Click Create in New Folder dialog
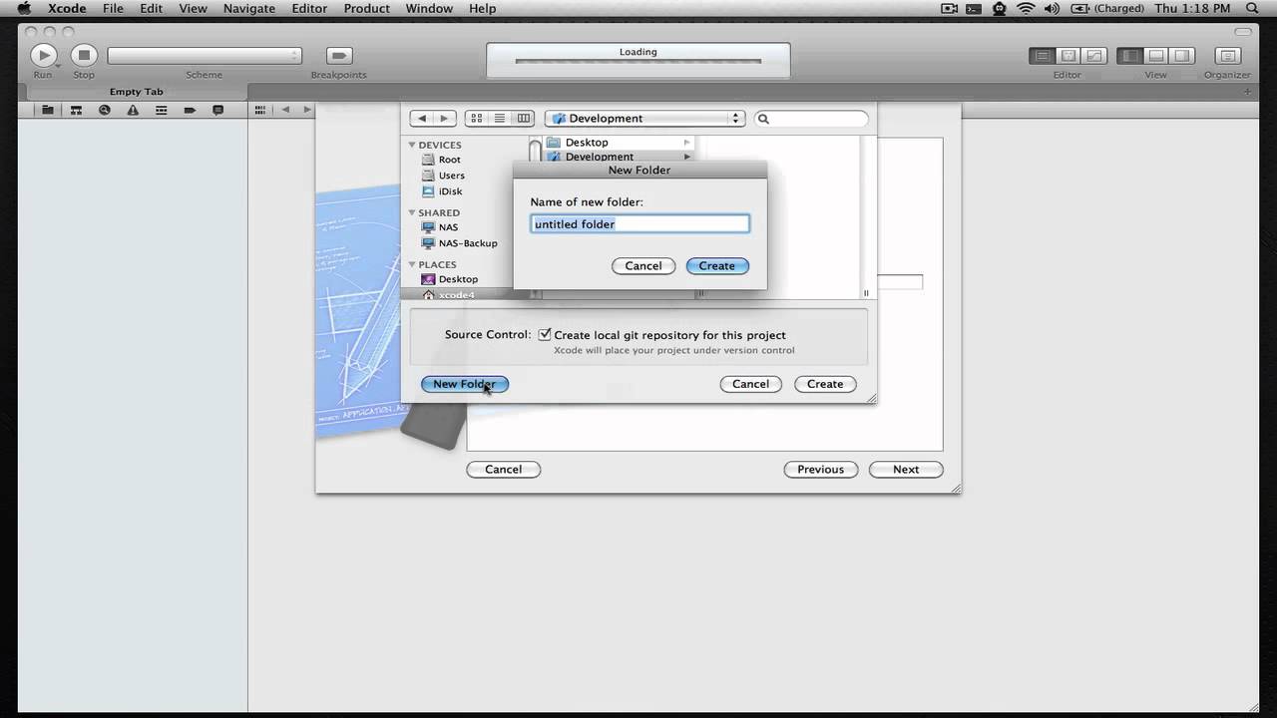The image size is (1277, 718). (x=717, y=266)
